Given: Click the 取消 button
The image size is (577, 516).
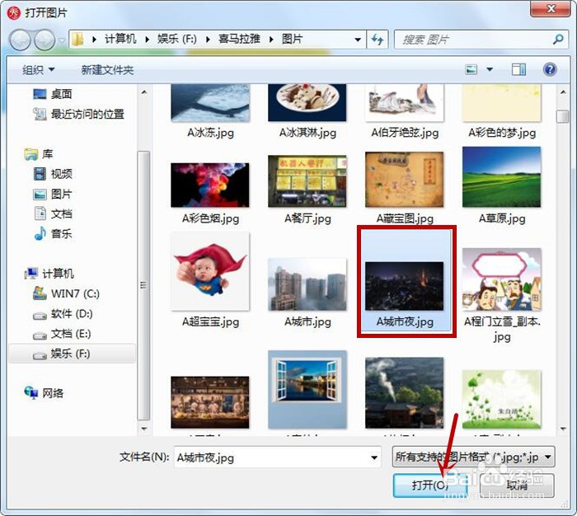Looking at the screenshot, I should tap(517, 486).
